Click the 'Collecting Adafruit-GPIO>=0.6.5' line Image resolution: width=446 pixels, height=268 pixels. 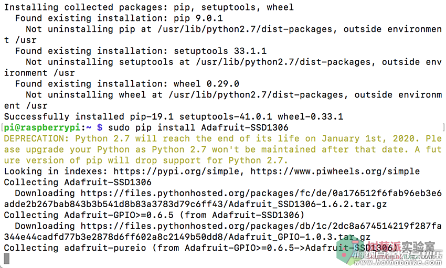[x=154, y=215]
